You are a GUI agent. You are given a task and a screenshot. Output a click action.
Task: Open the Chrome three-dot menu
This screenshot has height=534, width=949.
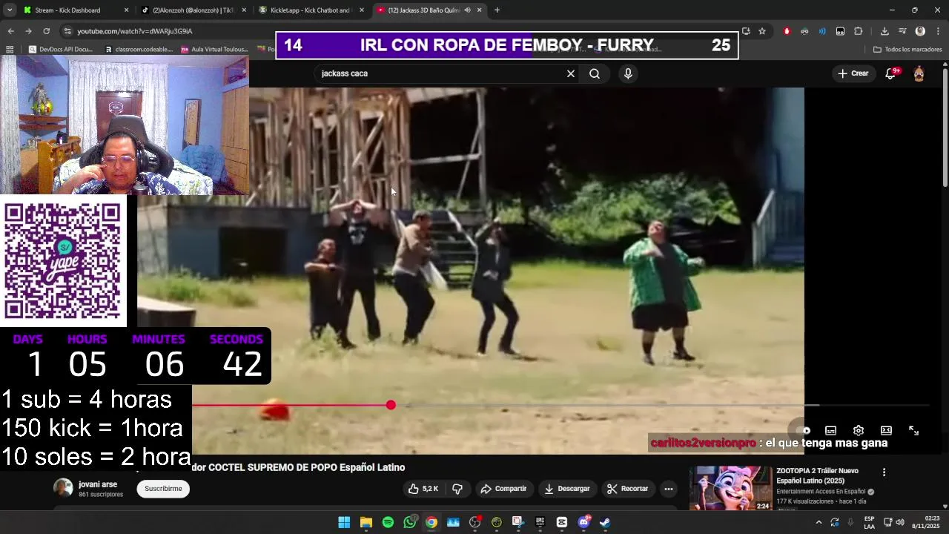938,31
